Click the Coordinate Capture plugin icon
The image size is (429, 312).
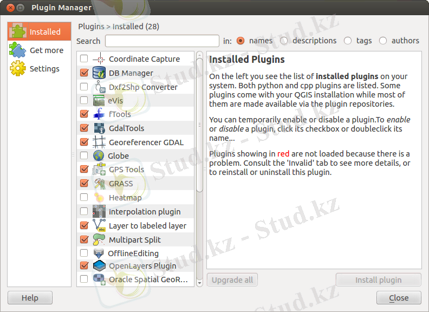tap(99, 59)
